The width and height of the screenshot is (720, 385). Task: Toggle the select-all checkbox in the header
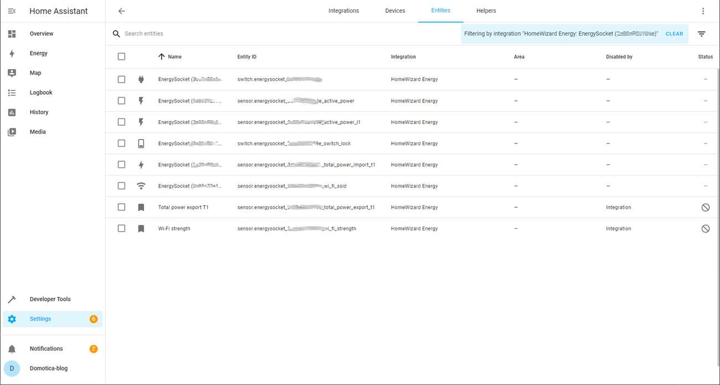click(x=121, y=57)
